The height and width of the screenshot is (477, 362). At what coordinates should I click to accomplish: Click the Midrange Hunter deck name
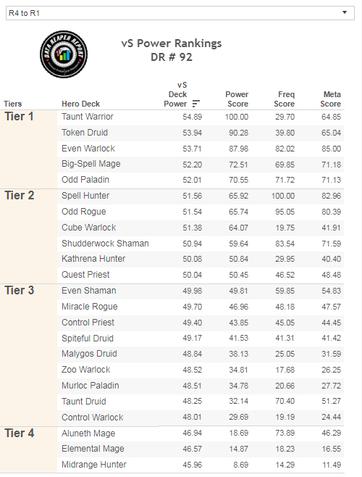pos(94,465)
